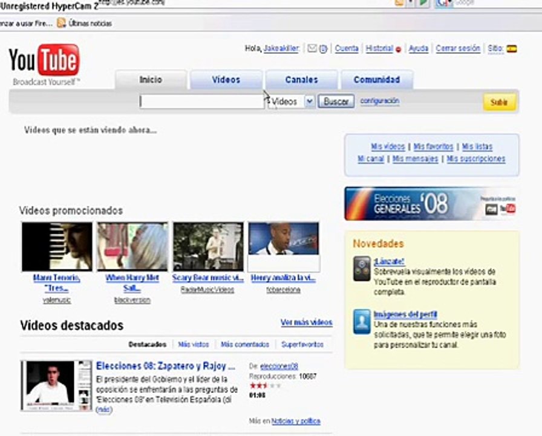Click the Elecciones 08 featured video thumbnail
This screenshot has height=436, width=542.
(x=57, y=386)
